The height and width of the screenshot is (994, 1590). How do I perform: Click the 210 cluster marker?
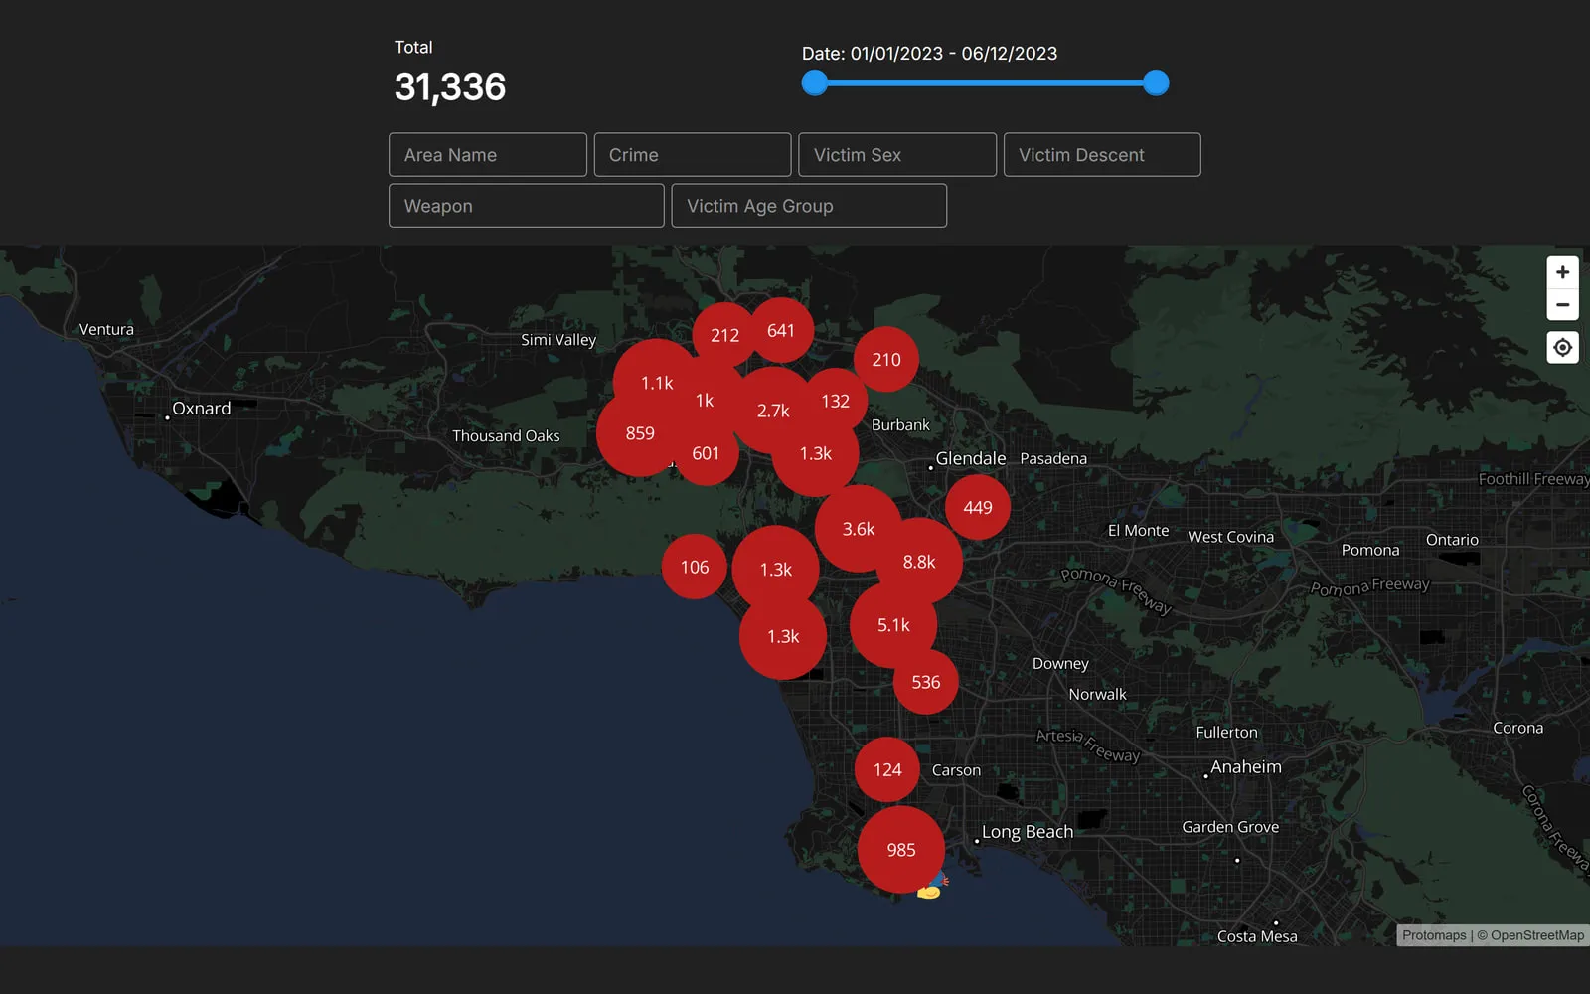(886, 360)
